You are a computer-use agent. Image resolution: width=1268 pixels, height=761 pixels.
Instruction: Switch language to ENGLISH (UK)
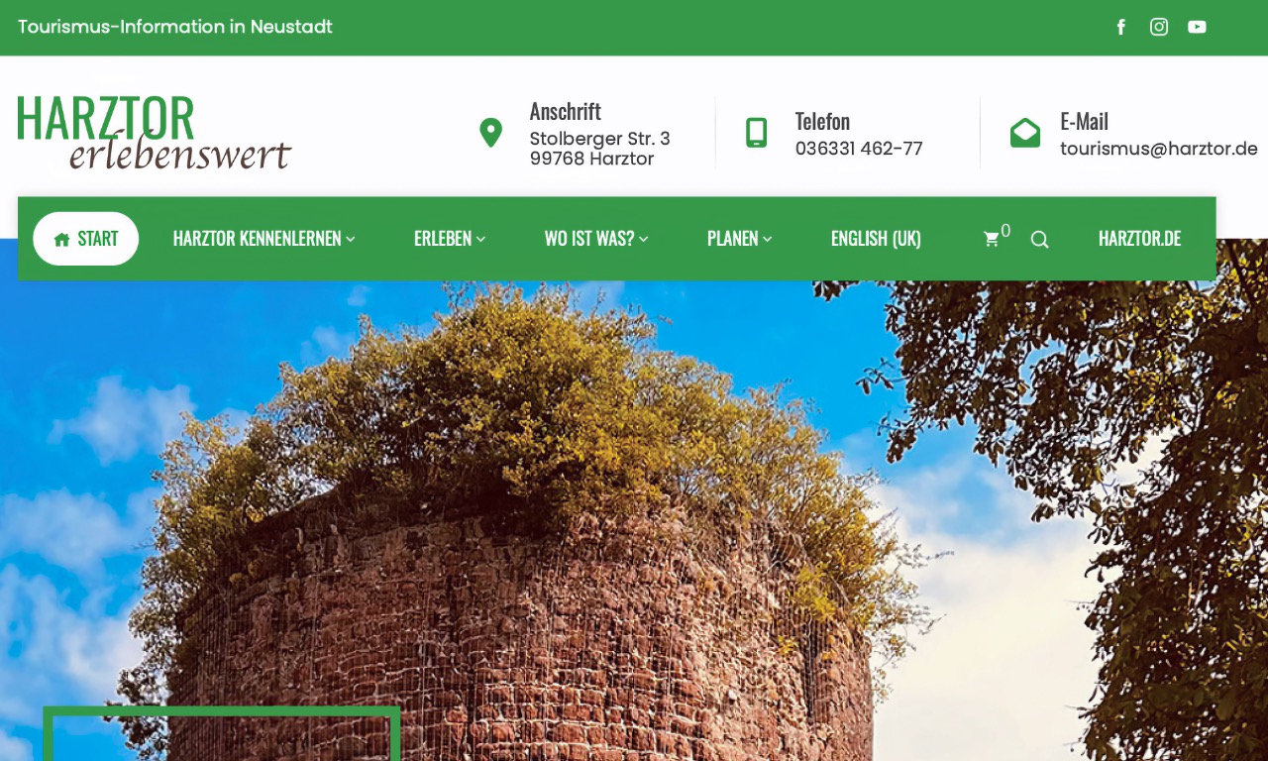[876, 238]
